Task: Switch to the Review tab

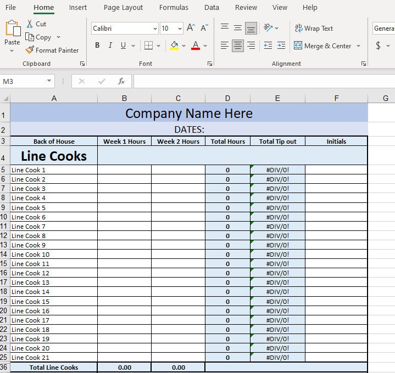Action: pyautogui.click(x=246, y=8)
